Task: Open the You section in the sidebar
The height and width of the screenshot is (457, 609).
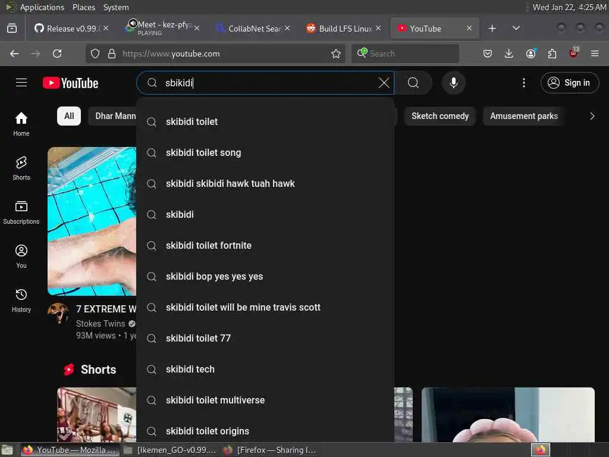Action: pos(21,256)
